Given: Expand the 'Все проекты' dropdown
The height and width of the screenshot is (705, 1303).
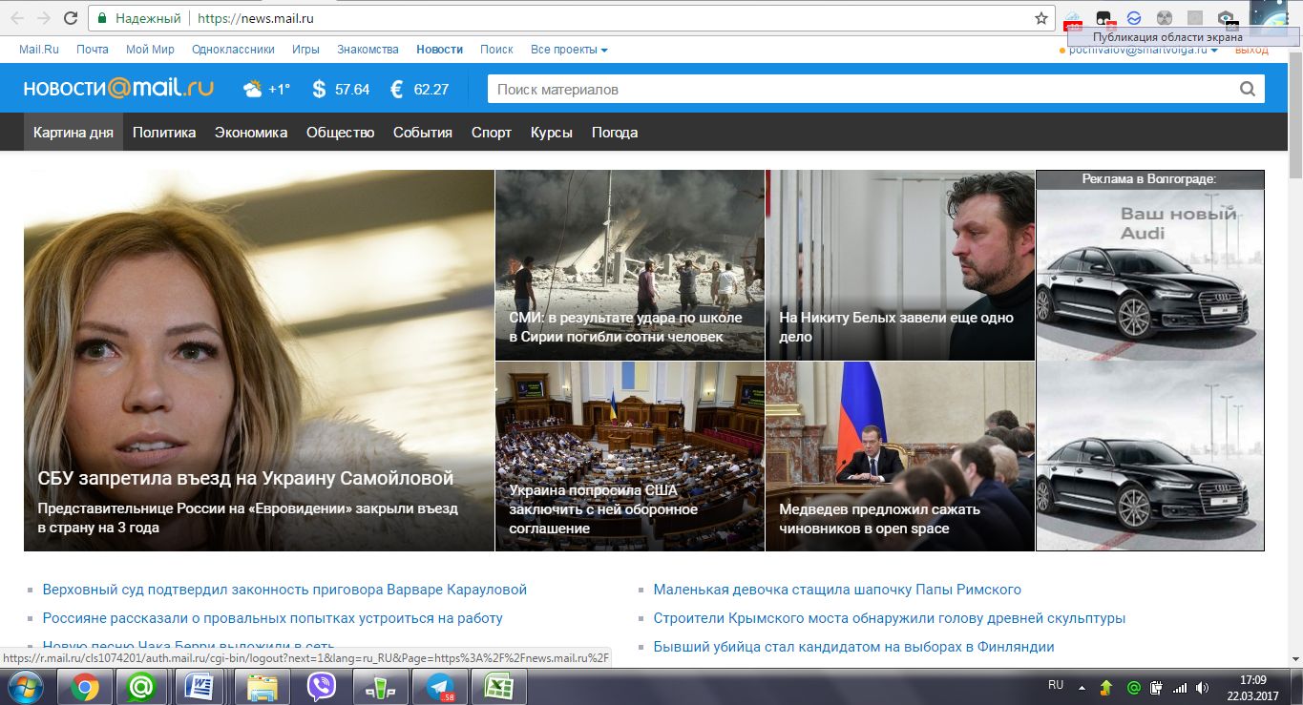Looking at the screenshot, I should tap(569, 50).
